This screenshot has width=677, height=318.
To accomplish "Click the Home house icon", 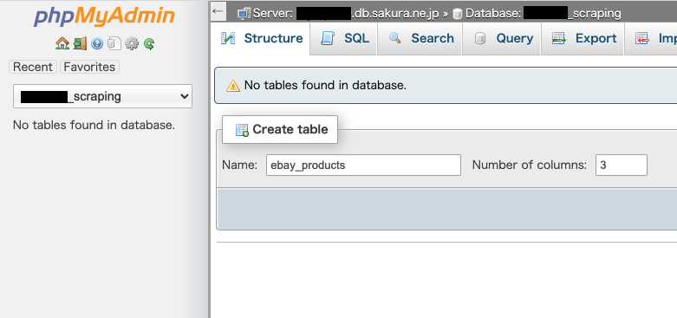I will point(62,43).
